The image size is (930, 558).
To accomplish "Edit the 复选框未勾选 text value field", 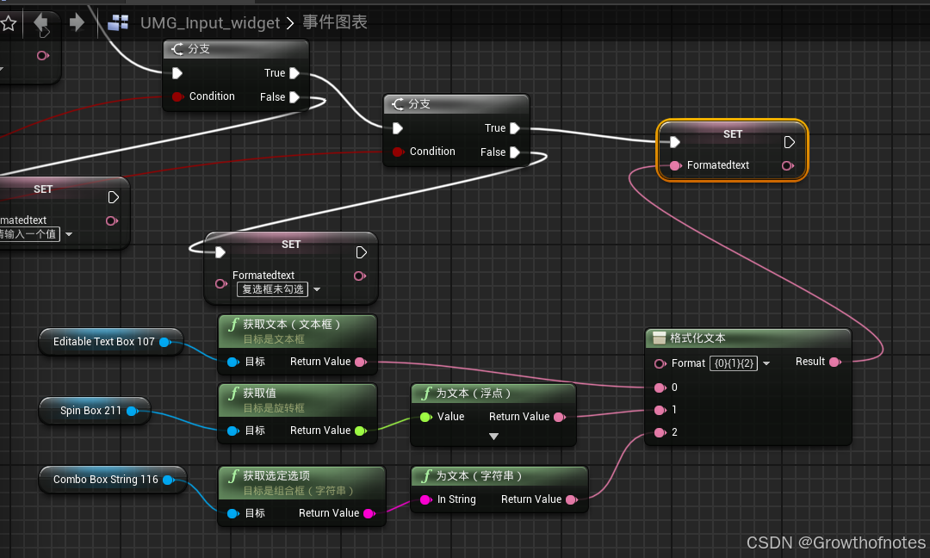I will click(x=272, y=289).
